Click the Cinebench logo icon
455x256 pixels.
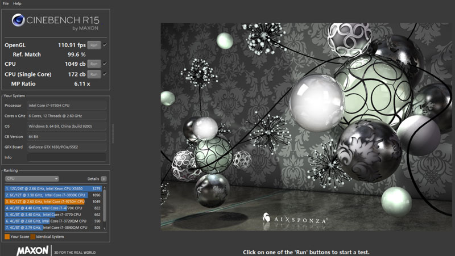pos(18,20)
